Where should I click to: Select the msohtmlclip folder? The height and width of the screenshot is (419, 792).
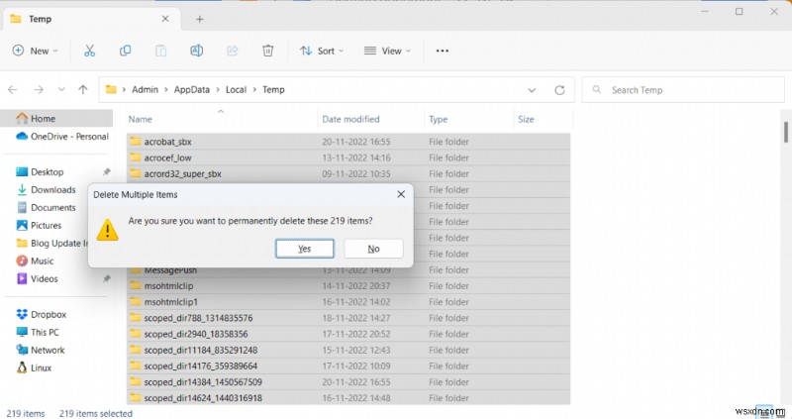point(348,286)
